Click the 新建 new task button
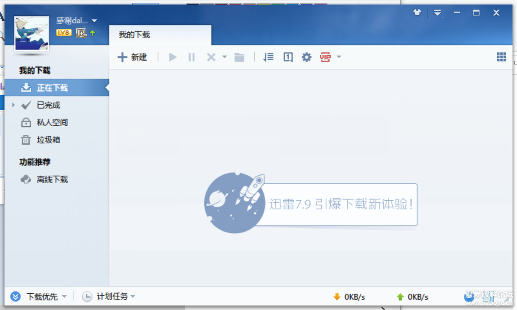This screenshot has width=517, height=310. [x=132, y=57]
